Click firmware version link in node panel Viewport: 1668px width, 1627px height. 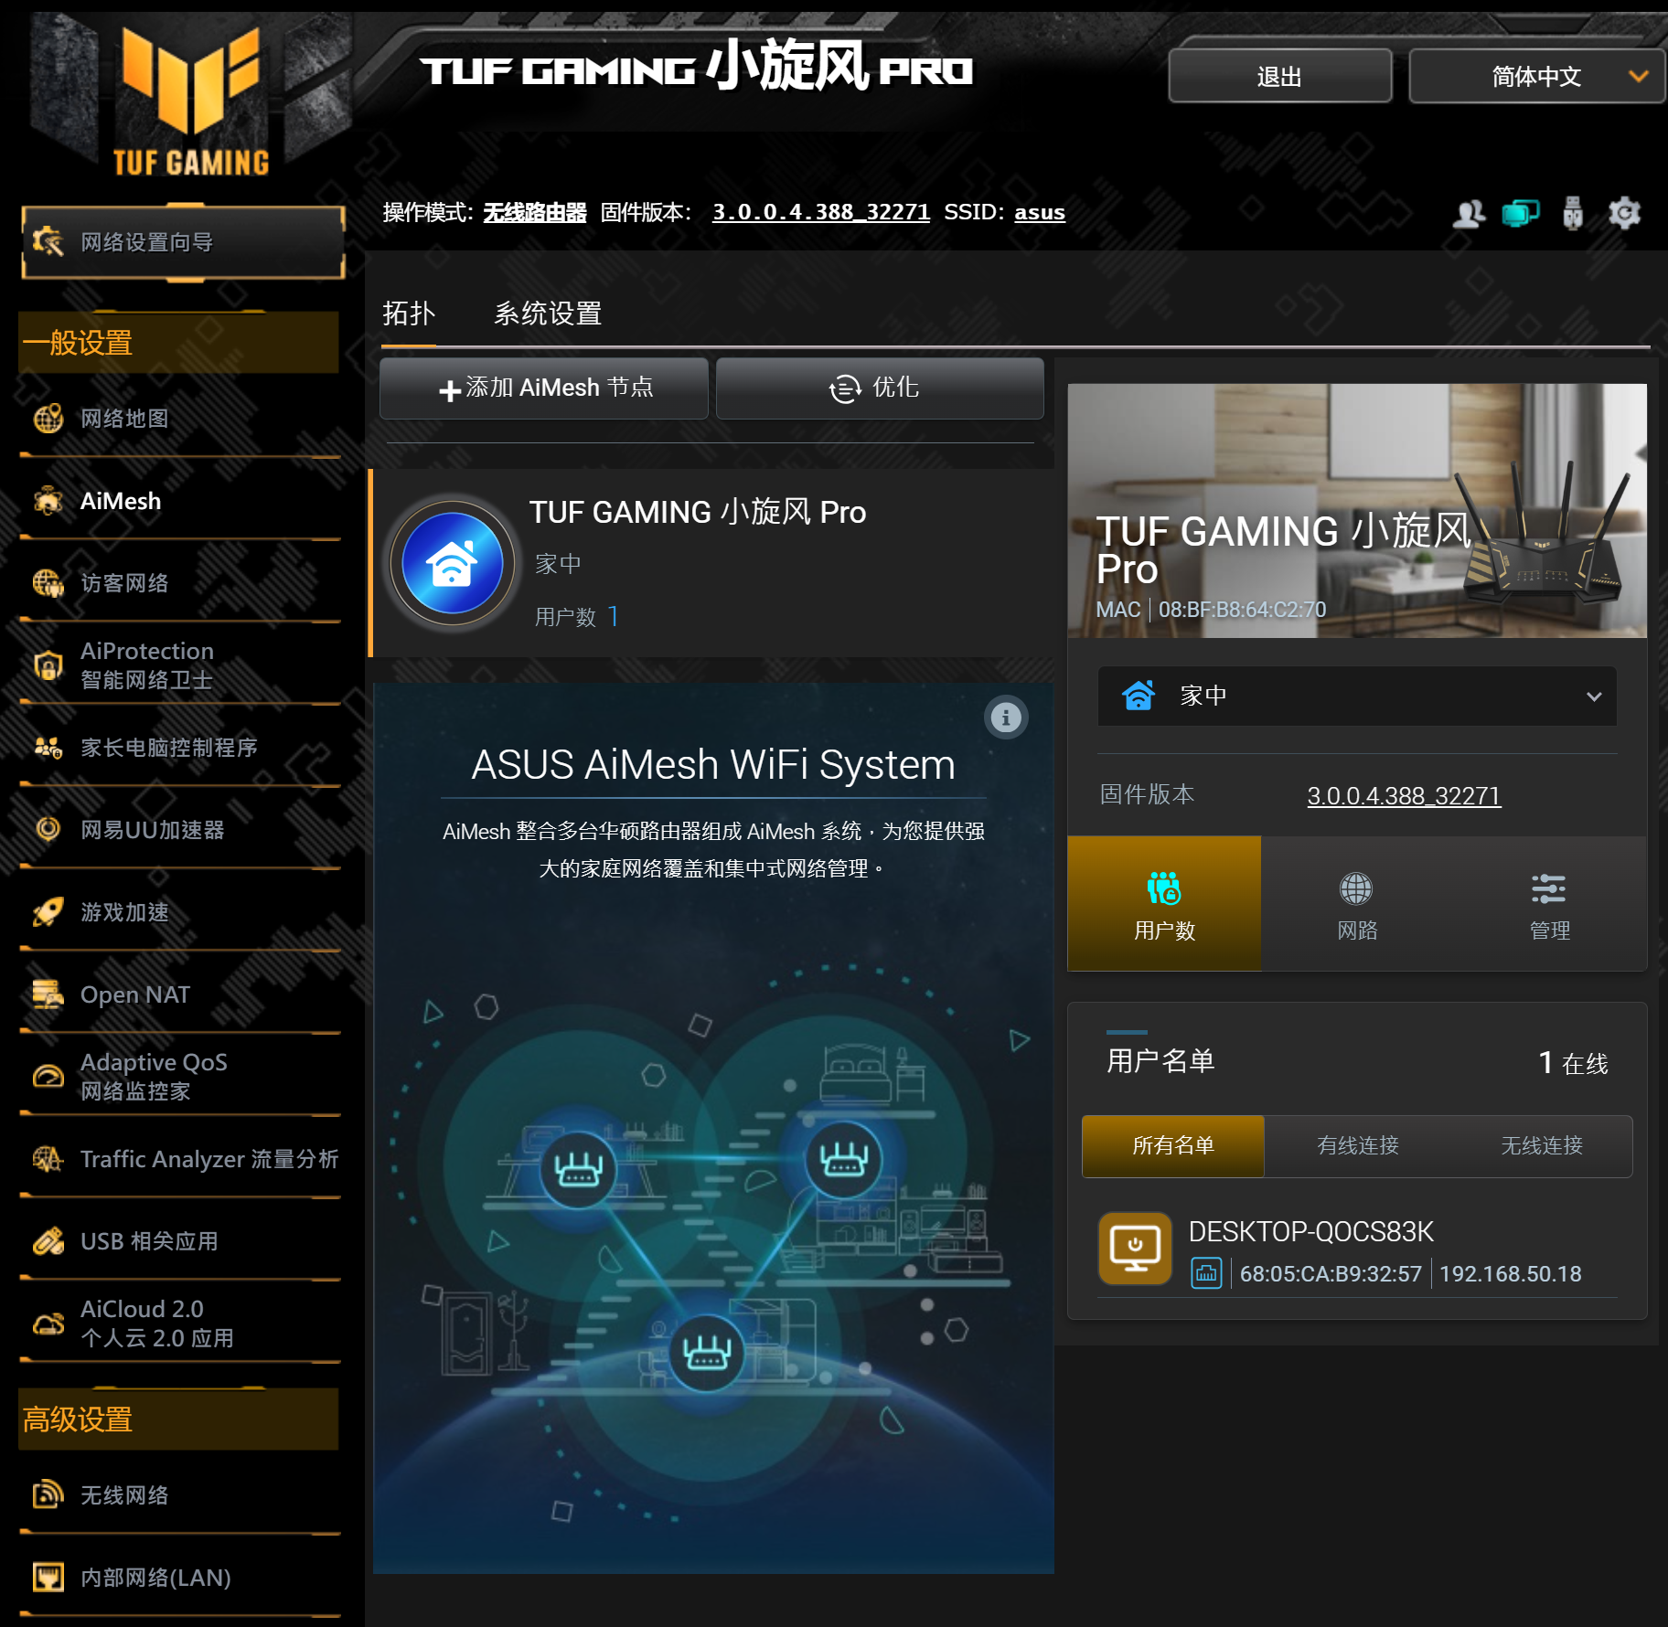tap(1404, 796)
